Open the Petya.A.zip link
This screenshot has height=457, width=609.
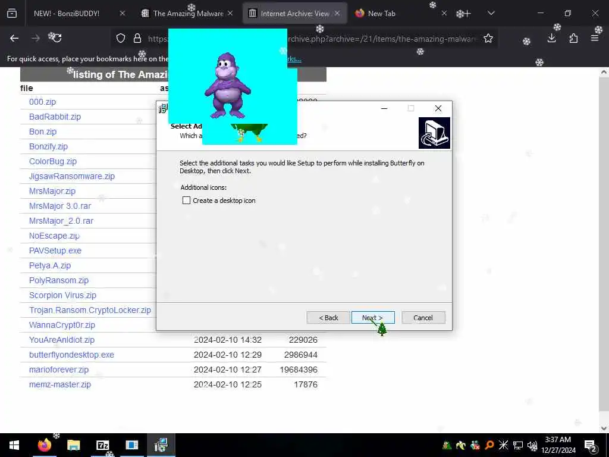coord(50,265)
